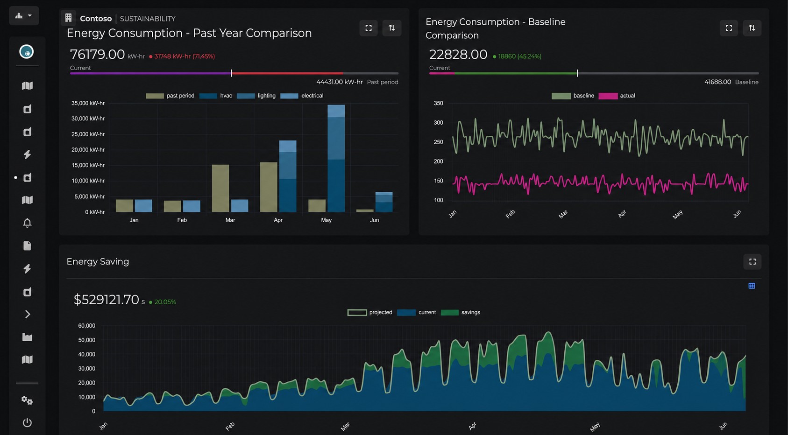Select sidebar icon directly above the upper lightning bolt

27,132
